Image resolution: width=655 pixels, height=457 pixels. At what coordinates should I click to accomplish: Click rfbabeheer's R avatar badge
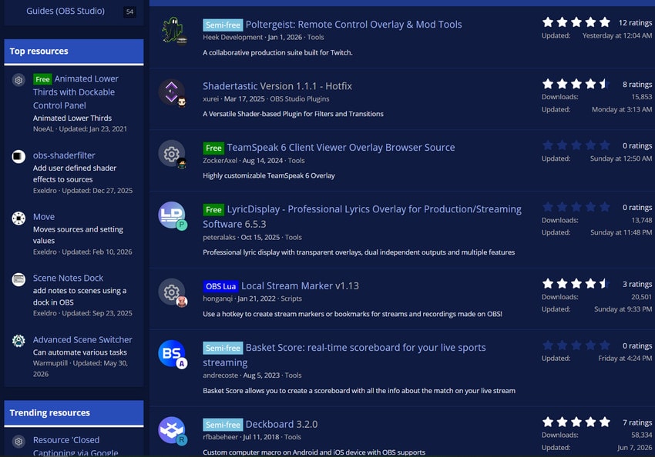(182, 440)
